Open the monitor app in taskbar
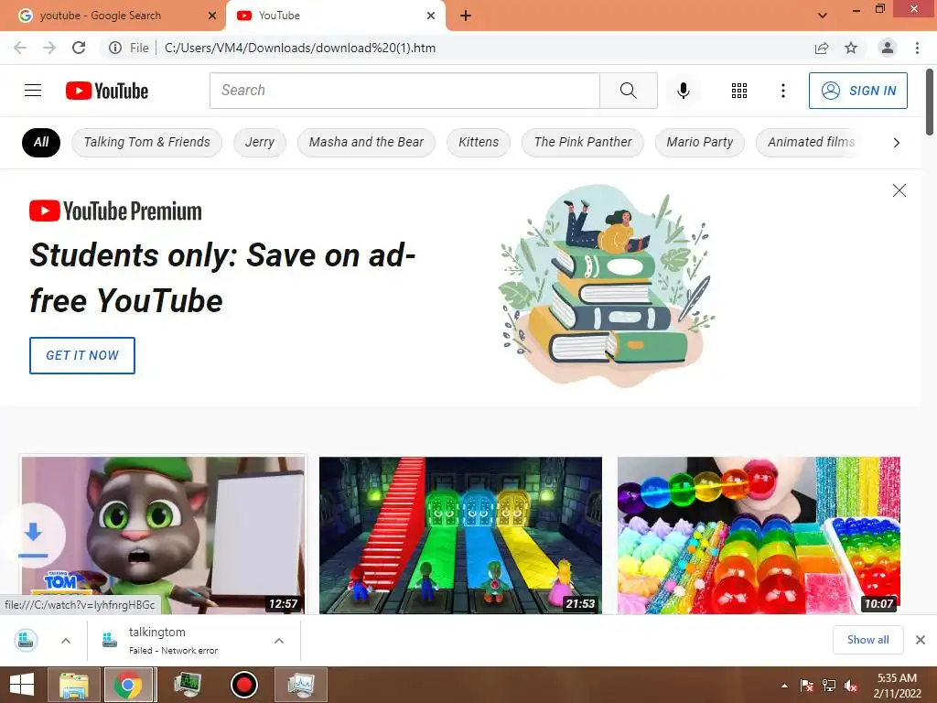Screen dimensions: 937x703 tap(187, 685)
